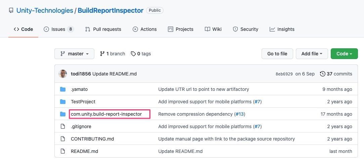The image size is (364, 161).
Task: Open the Unity-Technologies organization link
Action: tap(45, 10)
